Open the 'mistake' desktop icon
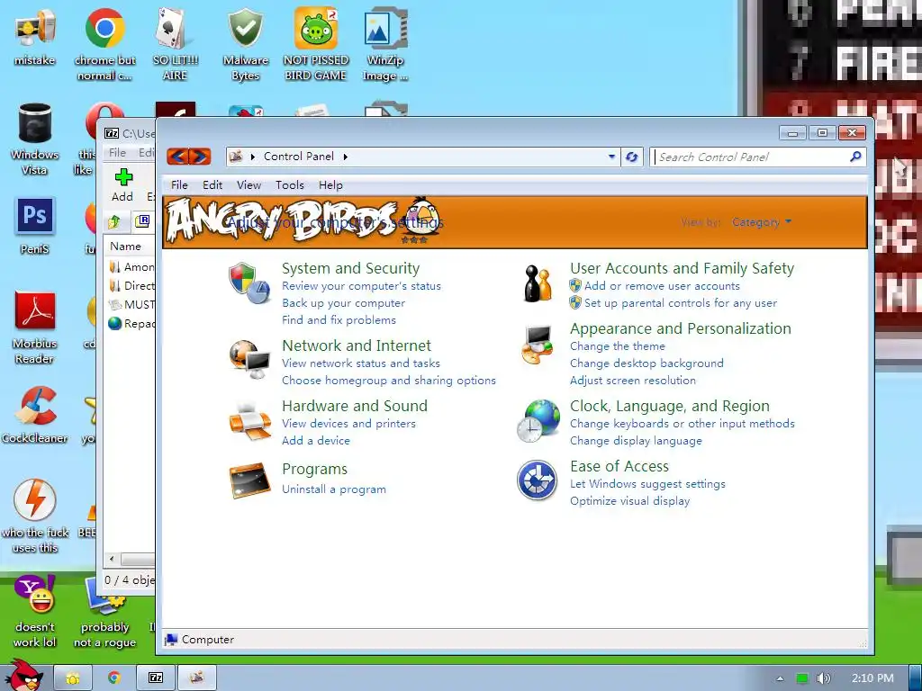The image size is (922, 691). 35,30
